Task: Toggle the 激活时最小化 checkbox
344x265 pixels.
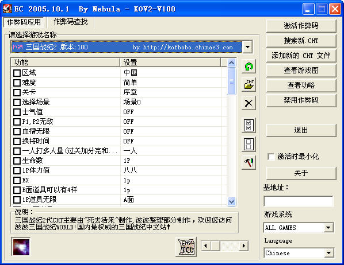Action: 271,157
